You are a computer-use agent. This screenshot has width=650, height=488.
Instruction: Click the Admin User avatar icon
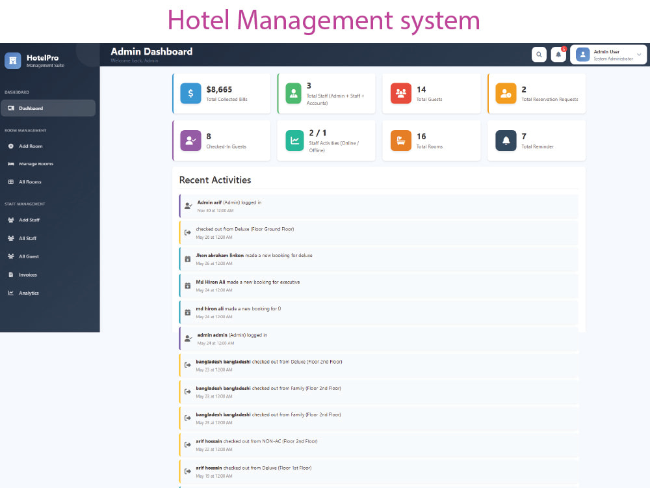tap(583, 55)
